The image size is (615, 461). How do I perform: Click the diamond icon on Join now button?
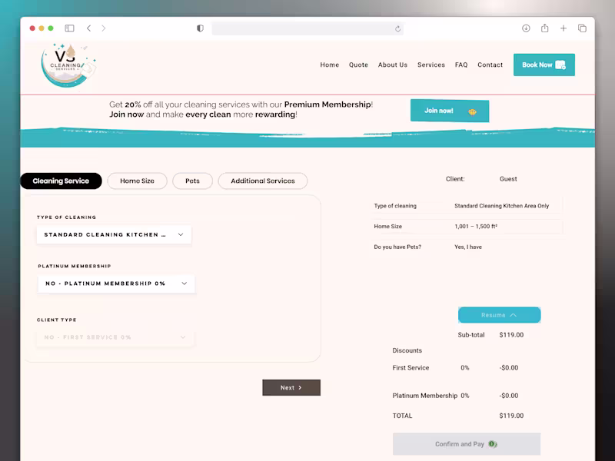click(473, 111)
